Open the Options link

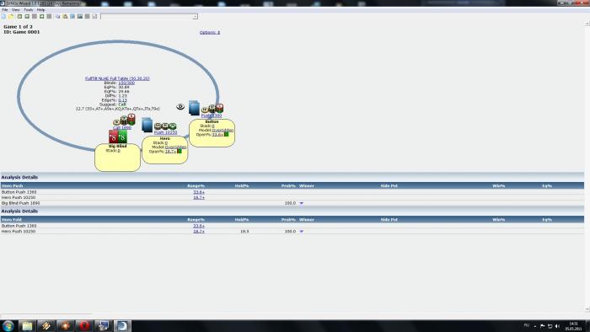coord(210,32)
